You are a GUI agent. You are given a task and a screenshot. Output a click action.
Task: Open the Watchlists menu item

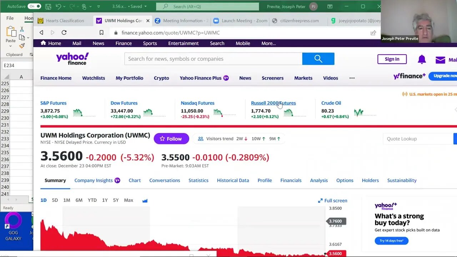[x=94, y=78]
